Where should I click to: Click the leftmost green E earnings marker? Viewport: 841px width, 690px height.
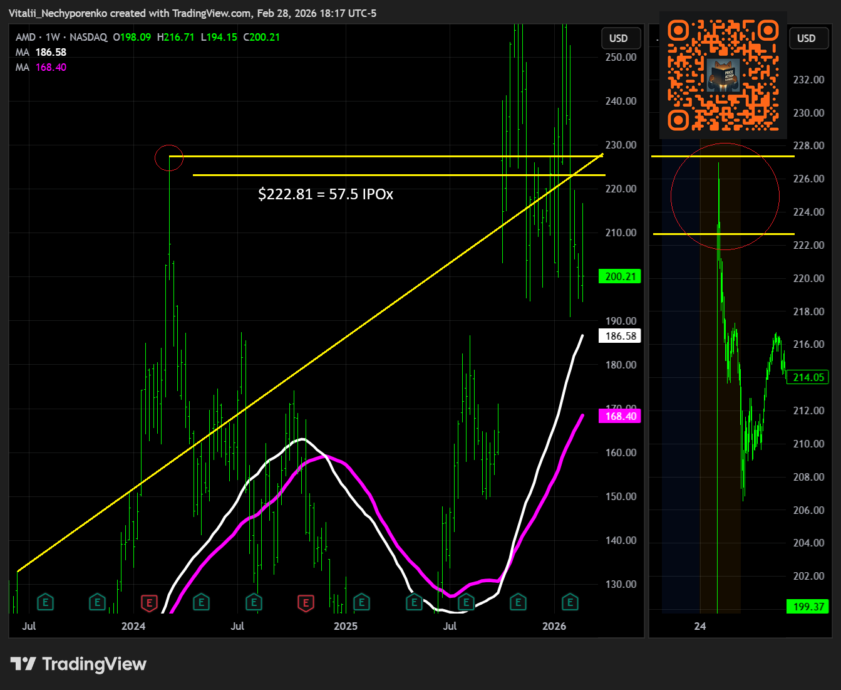point(45,603)
